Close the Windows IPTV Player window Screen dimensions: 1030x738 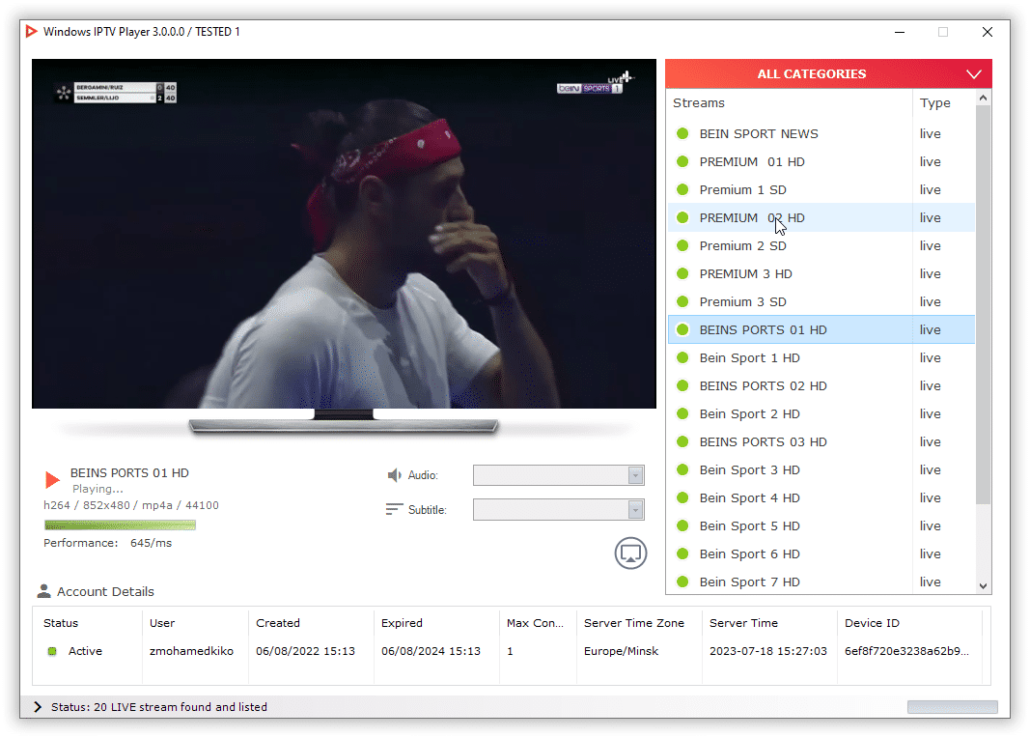988,32
